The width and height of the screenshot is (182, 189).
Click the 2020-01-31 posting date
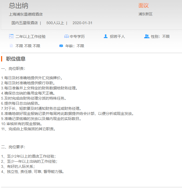82,23
